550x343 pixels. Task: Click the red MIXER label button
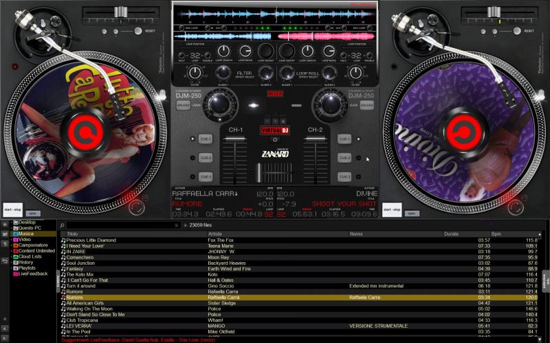pyautogui.click(x=275, y=94)
